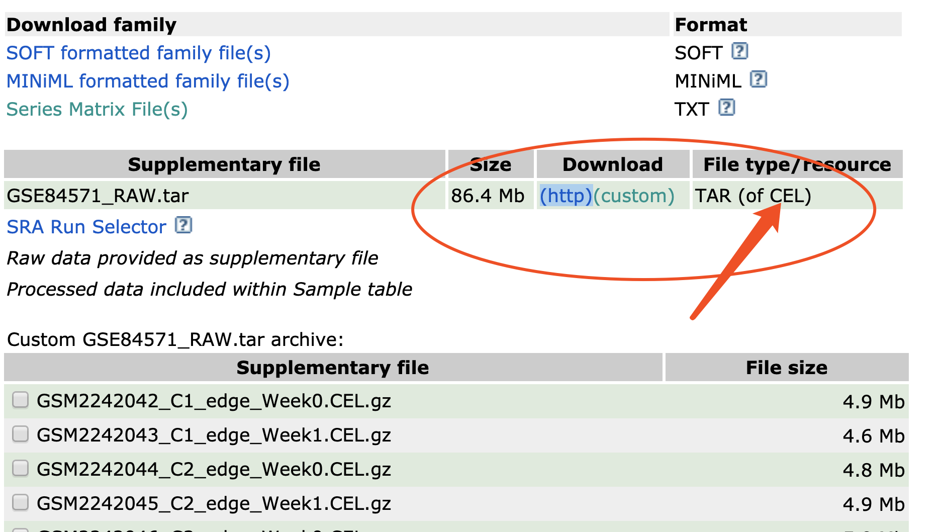The width and height of the screenshot is (943, 532).
Task: Click the File size column header
Action: point(787,368)
